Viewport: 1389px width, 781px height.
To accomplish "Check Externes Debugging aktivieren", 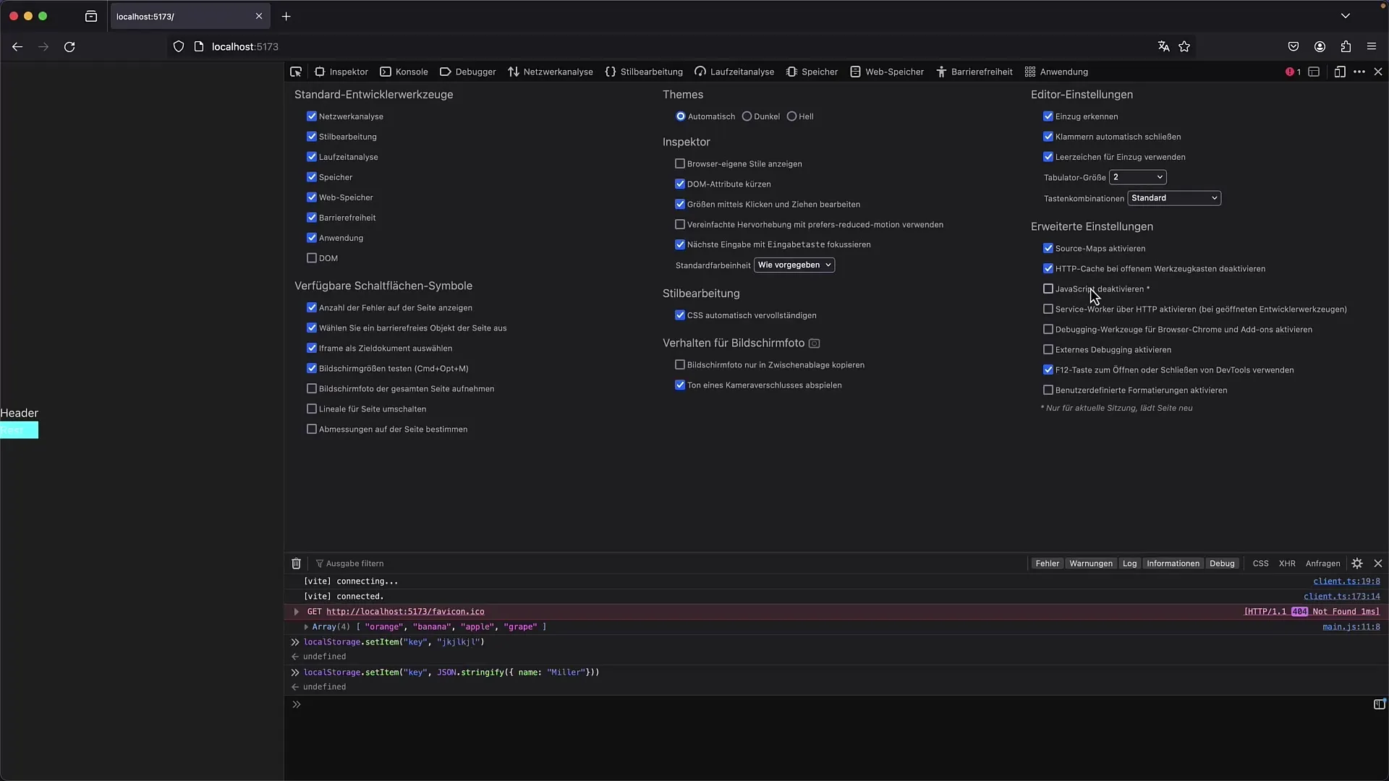I will [x=1048, y=349].
